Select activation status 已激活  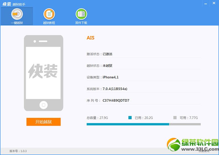[x=107, y=54]
